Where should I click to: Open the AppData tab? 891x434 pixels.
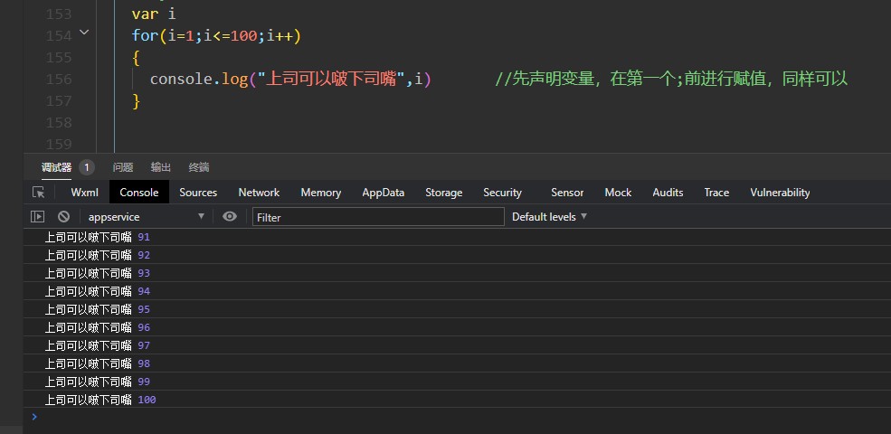(x=384, y=192)
